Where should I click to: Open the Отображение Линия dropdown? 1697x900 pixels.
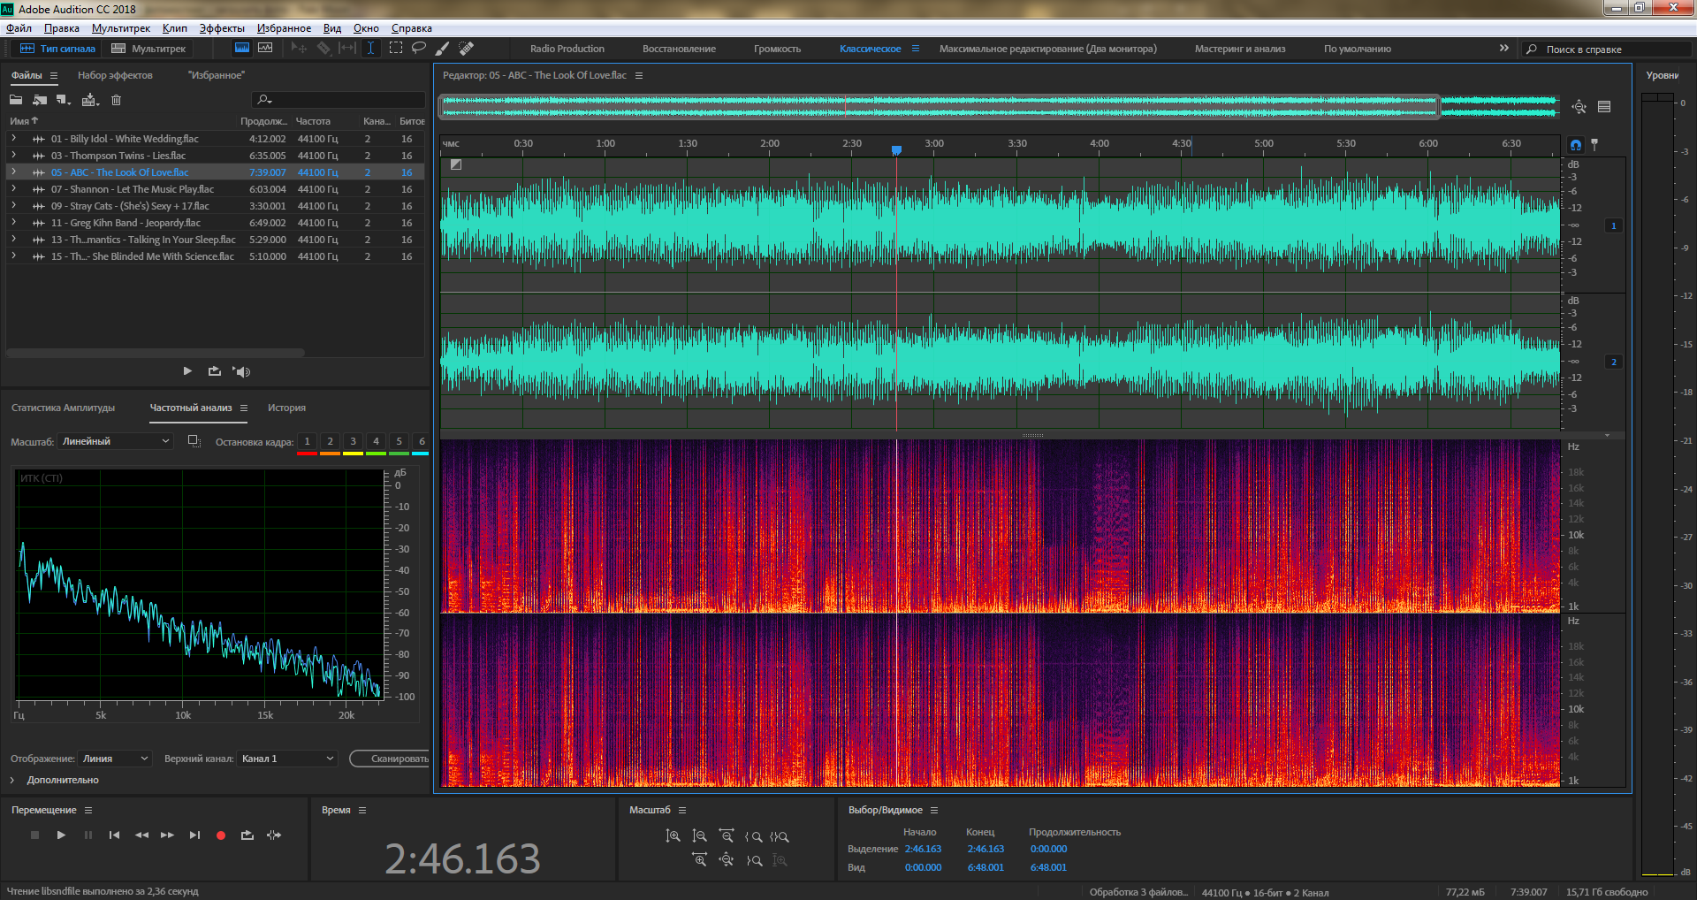115,759
